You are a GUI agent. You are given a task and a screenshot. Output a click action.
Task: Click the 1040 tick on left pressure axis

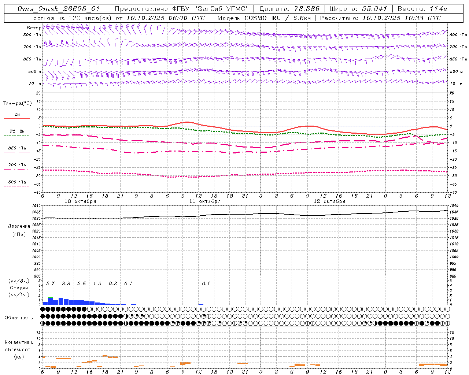pyautogui.click(x=36, y=206)
